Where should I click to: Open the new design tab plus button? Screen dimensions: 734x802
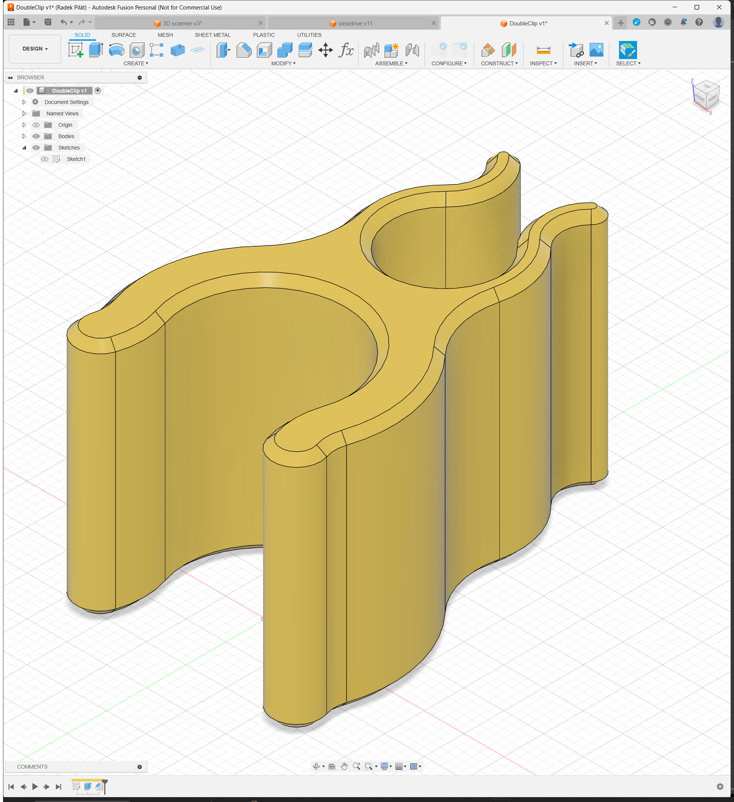[x=620, y=23]
